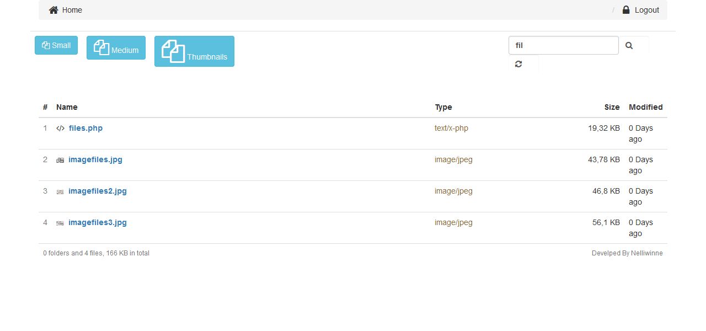Image resolution: width=706 pixels, height=331 pixels.
Task: Open the imagefiles.jpg link
Action: pos(95,159)
